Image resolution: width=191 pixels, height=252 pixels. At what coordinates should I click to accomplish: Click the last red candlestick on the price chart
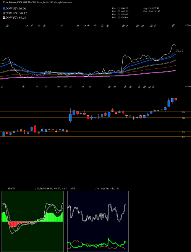point(176,100)
